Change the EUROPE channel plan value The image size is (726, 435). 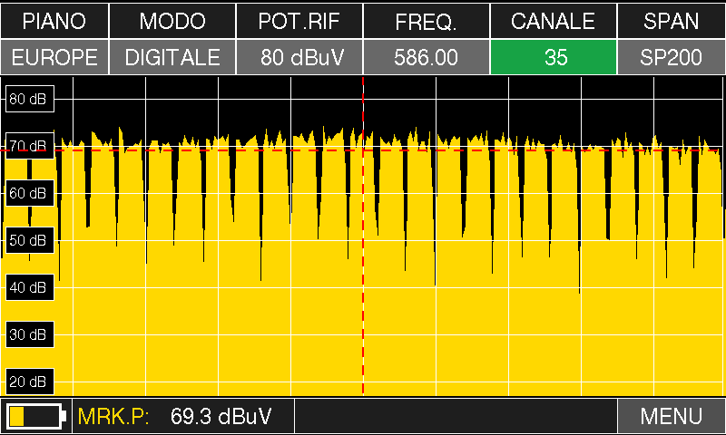click(x=54, y=57)
